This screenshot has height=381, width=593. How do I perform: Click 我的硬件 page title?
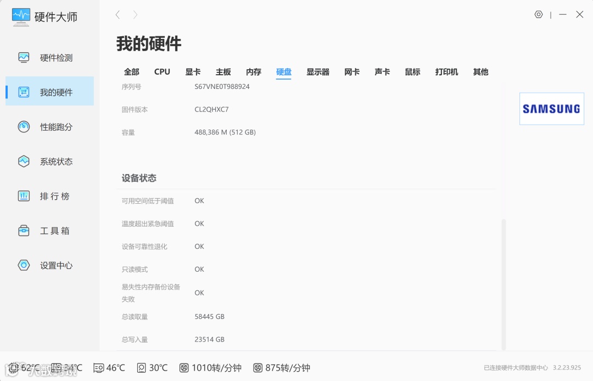coord(149,43)
